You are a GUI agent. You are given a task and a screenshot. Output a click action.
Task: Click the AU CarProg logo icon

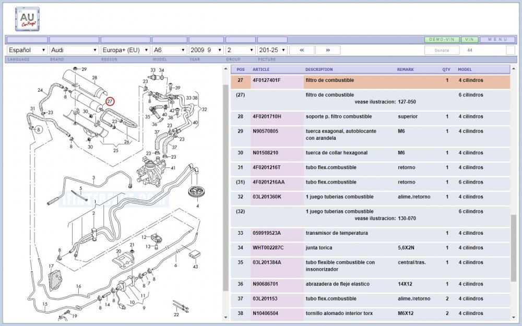27,19
